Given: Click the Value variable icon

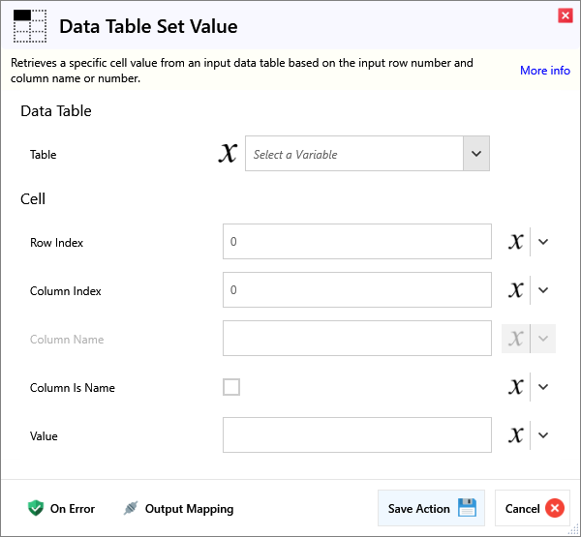Looking at the screenshot, I should pyautogui.click(x=516, y=435).
